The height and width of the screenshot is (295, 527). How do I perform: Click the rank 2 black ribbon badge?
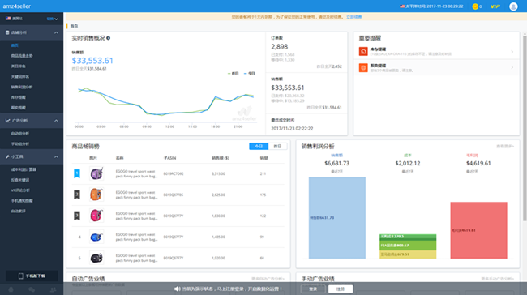click(77, 195)
